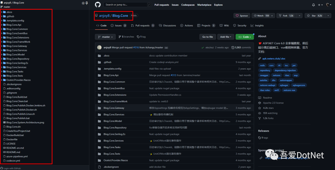Expand Blog.Core.Services in sidebar tree
The height and width of the screenshot is (170, 335).
pyautogui.click(x=2, y=67)
